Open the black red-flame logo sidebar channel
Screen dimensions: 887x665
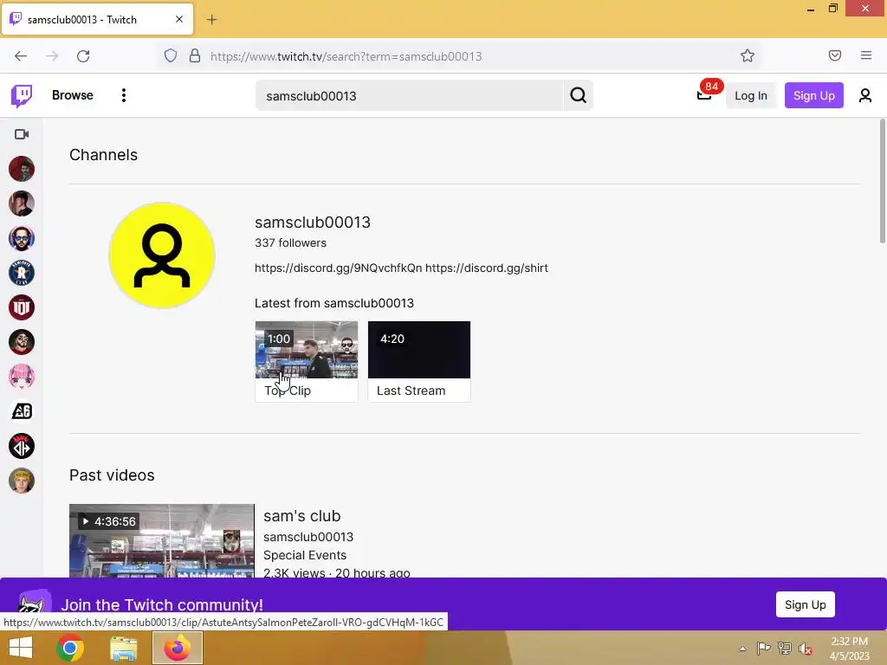tap(22, 446)
